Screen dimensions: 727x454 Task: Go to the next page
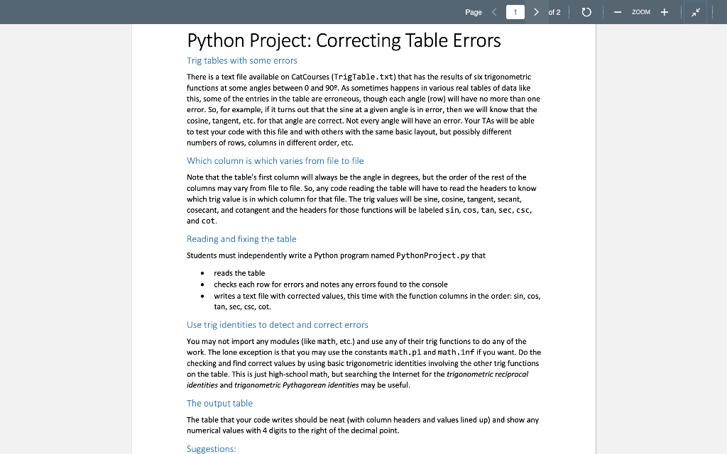point(537,12)
